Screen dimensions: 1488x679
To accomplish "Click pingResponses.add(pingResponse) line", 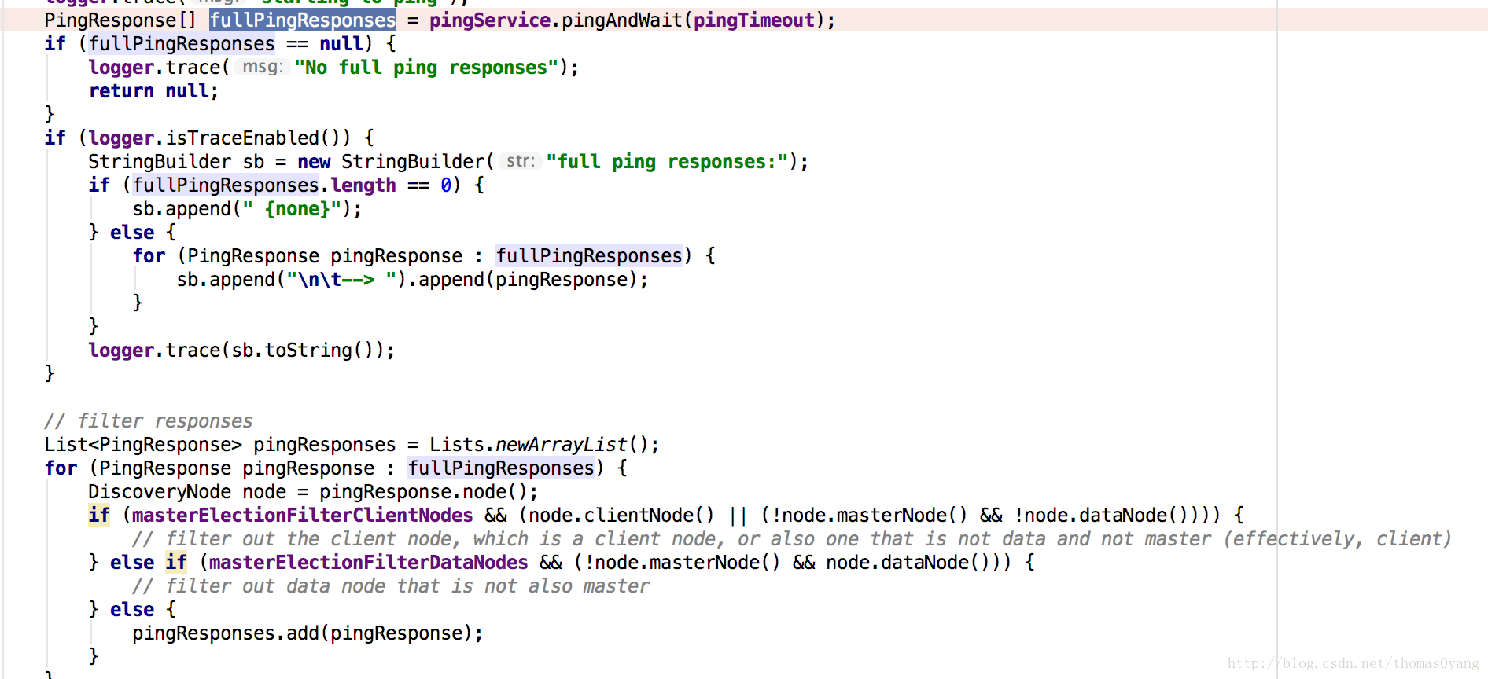I will coord(308,633).
